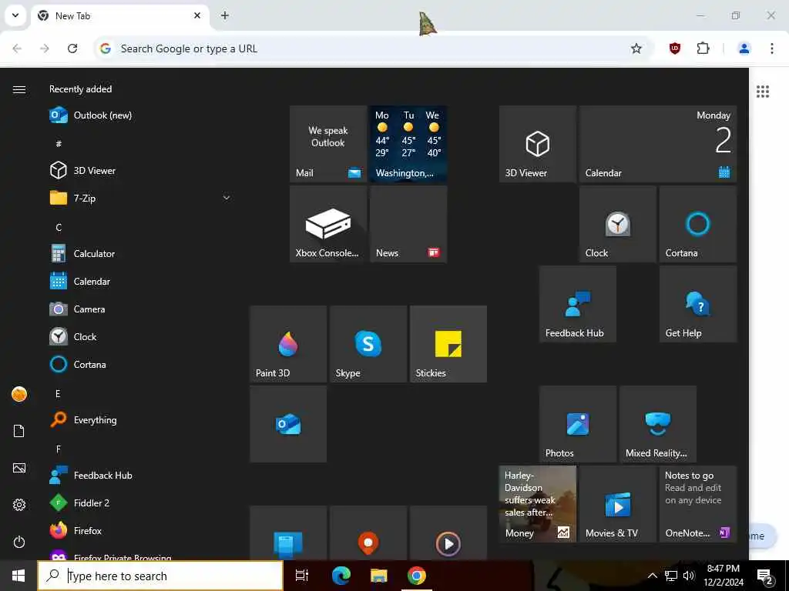Viewport: 789px width, 591px height.
Task: Open the Chrome three-dot menu
Action: tap(772, 48)
